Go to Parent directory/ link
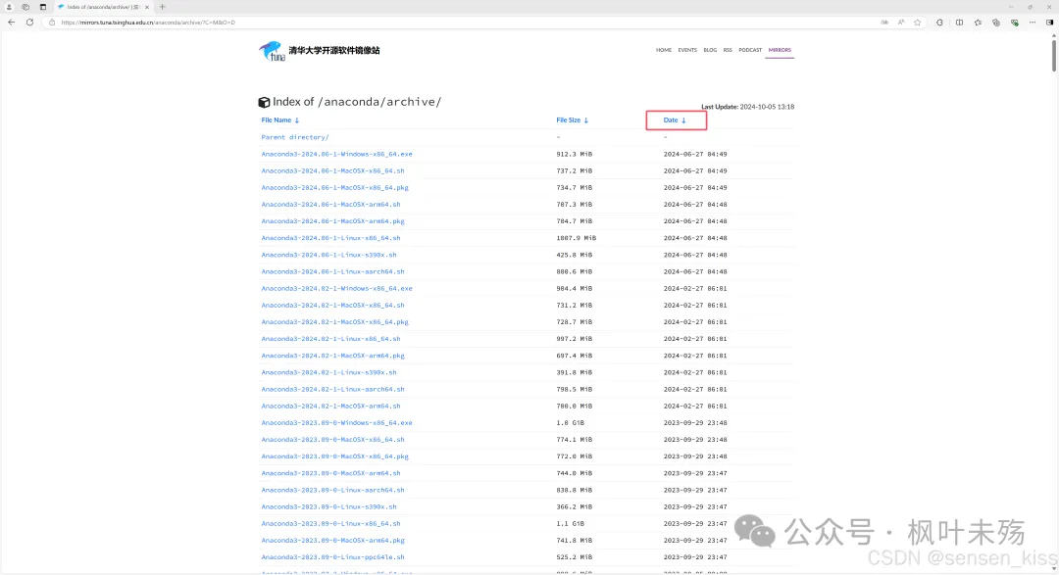This screenshot has width=1059, height=575. click(295, 137)
